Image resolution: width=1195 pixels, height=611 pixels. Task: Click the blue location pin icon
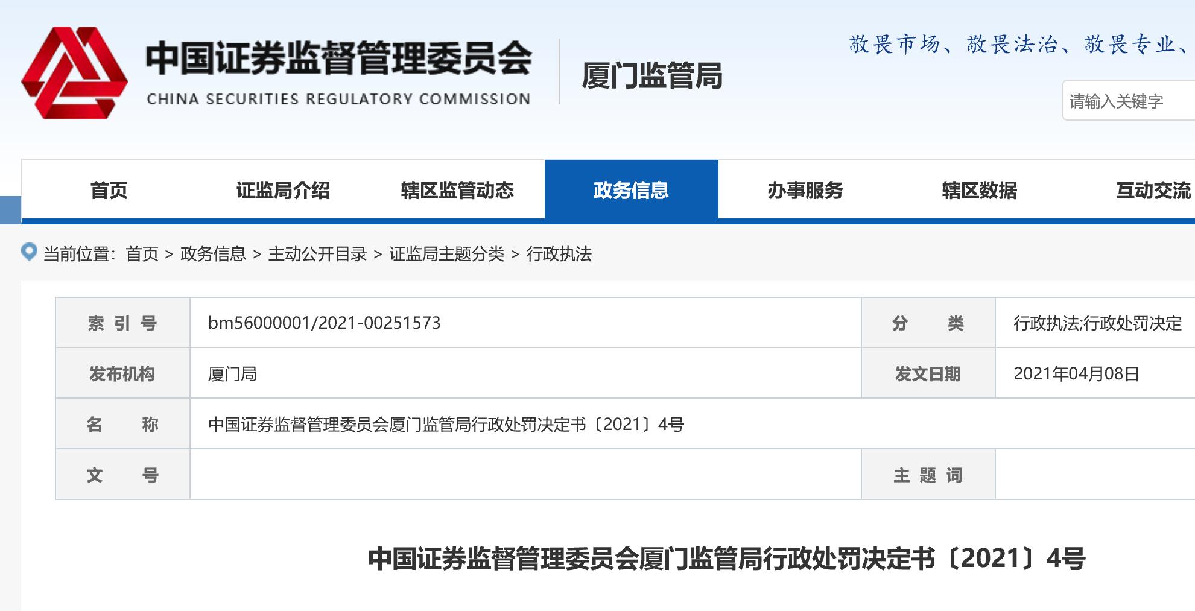[29, 252]
